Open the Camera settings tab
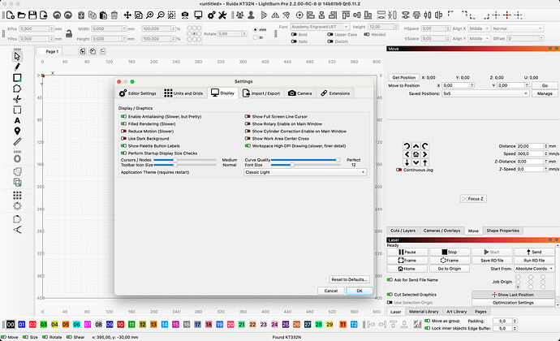Image resolution: width=560 pixels, height=341 pixels. [x=300, y=93]
